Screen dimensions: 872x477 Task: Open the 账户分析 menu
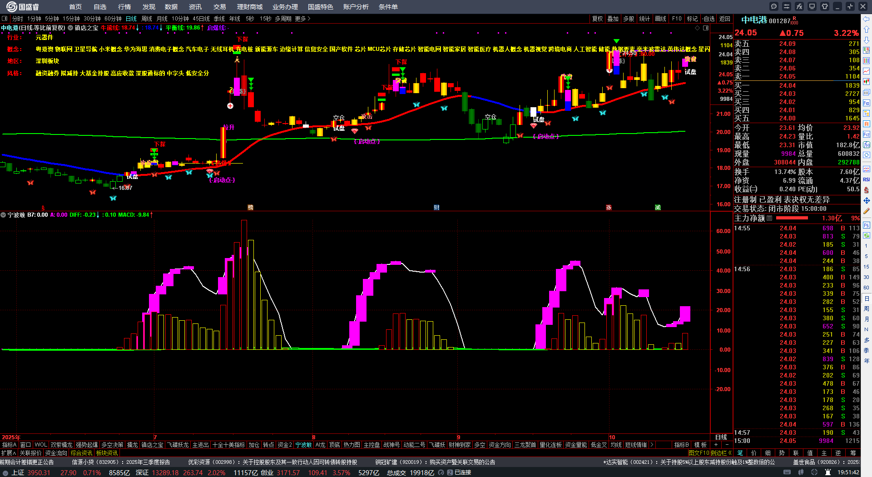(356, 7)
